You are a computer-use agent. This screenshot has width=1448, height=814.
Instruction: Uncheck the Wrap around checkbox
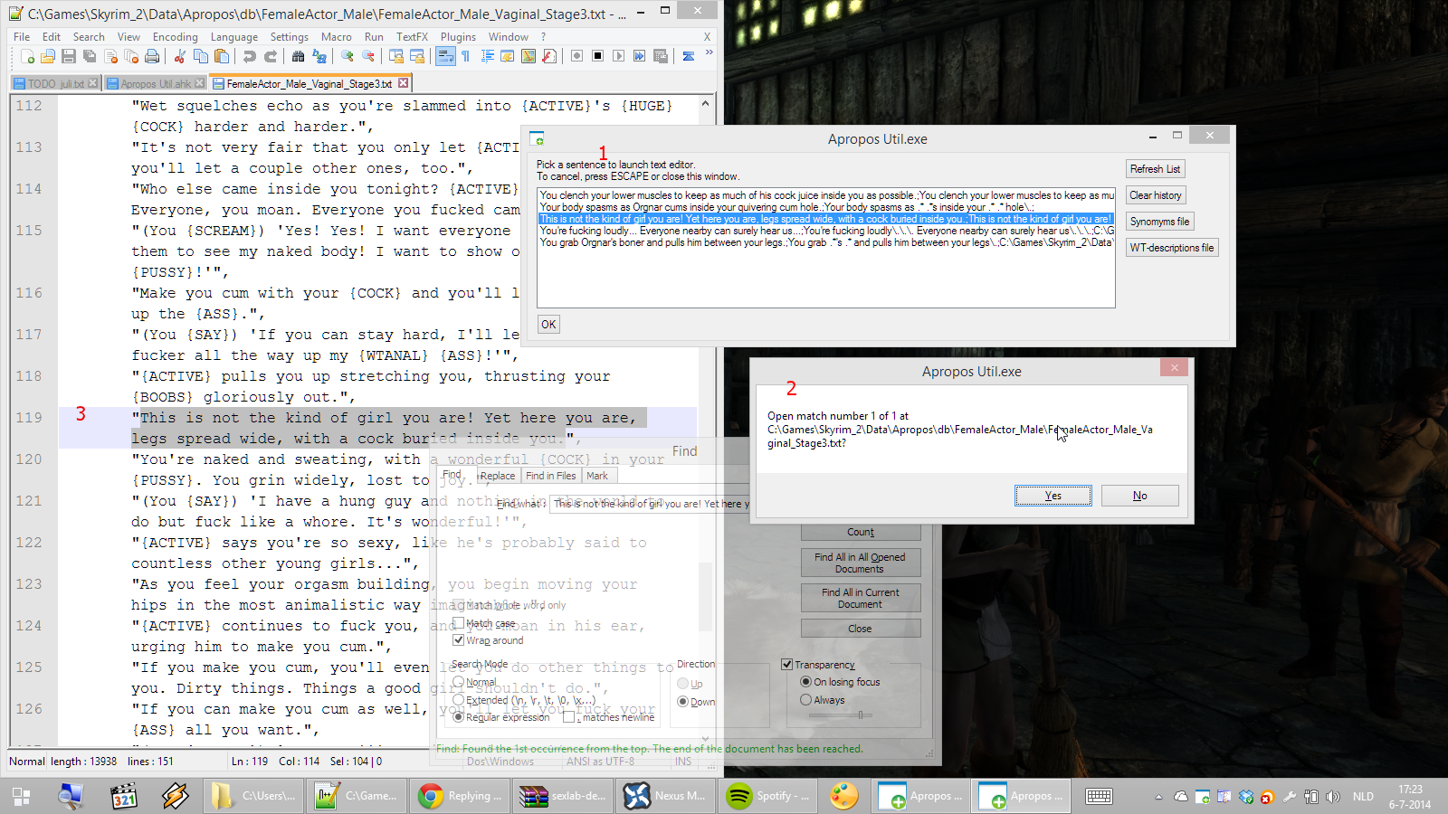459,640
